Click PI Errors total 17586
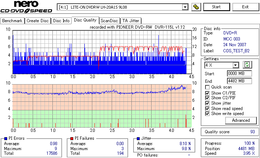The width and height of the screenshot is (260, 158). pos(52,153)
